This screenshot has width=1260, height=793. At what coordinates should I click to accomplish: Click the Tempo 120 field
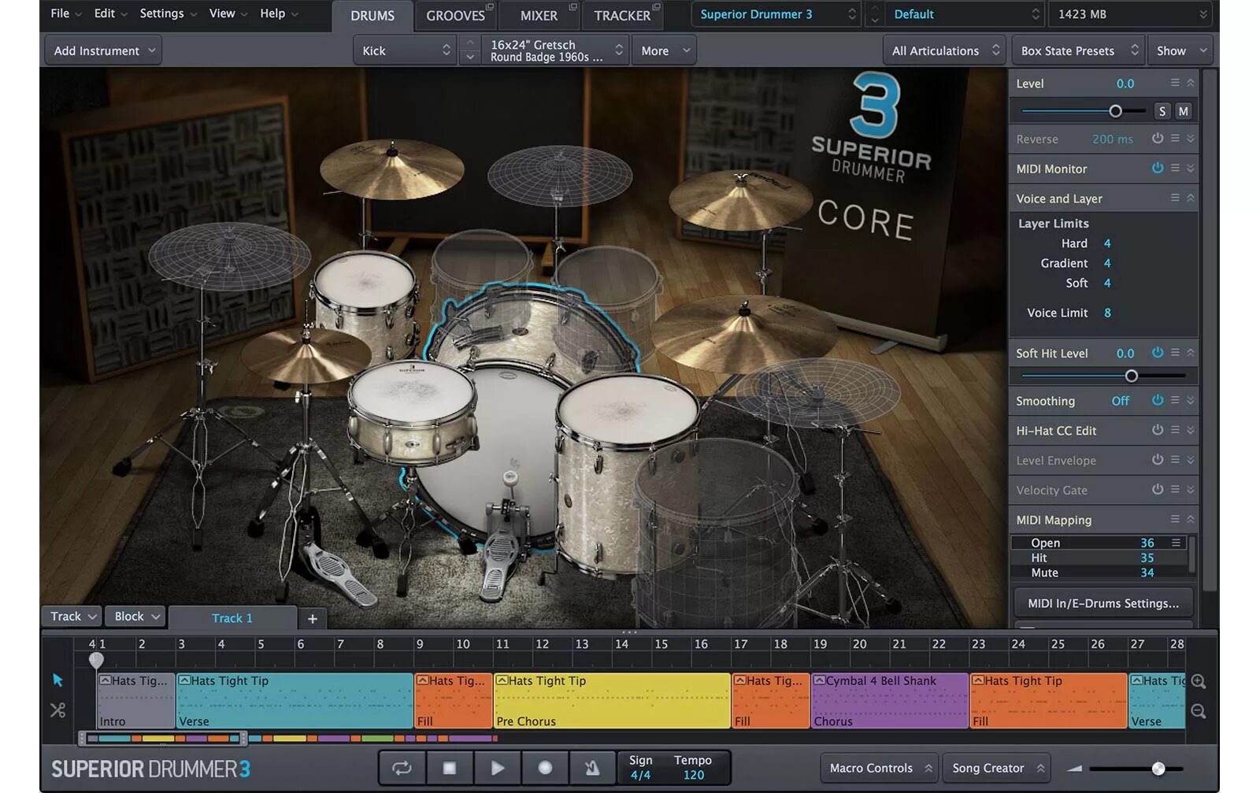[x=693, y=768]
